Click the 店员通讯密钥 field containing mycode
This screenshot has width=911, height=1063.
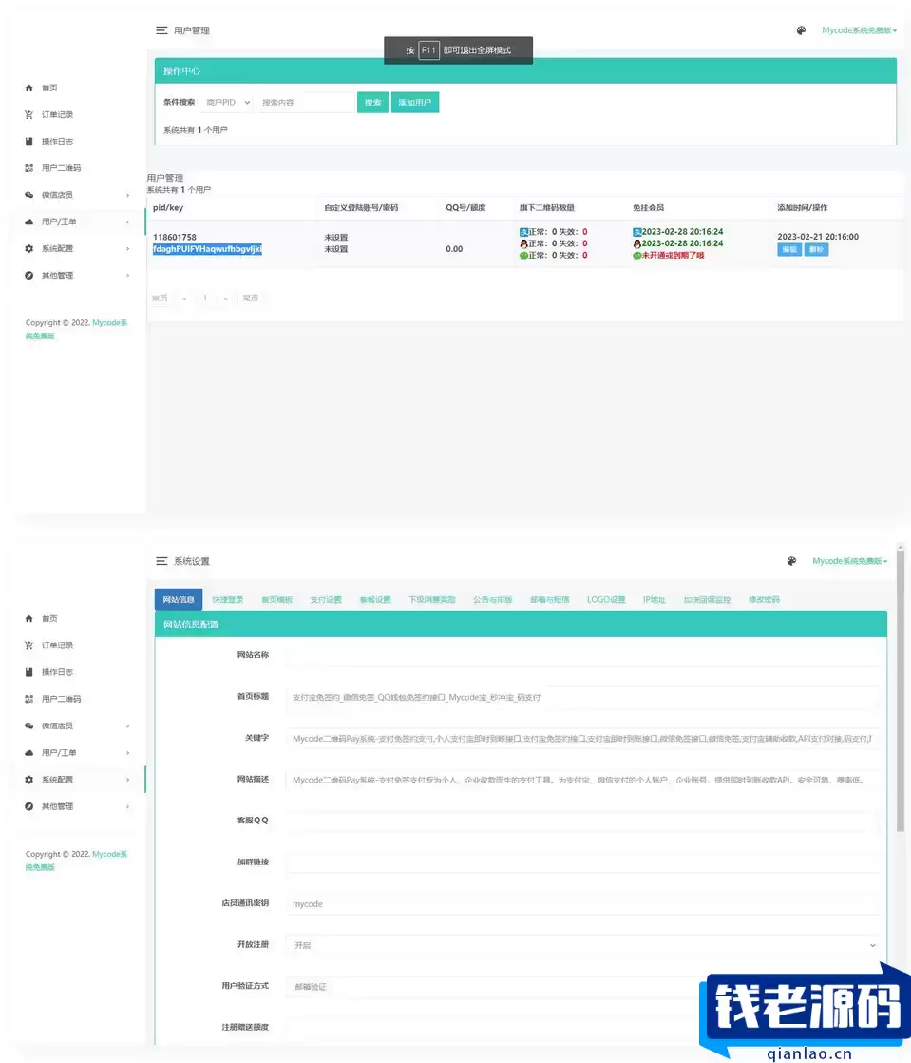583,903
